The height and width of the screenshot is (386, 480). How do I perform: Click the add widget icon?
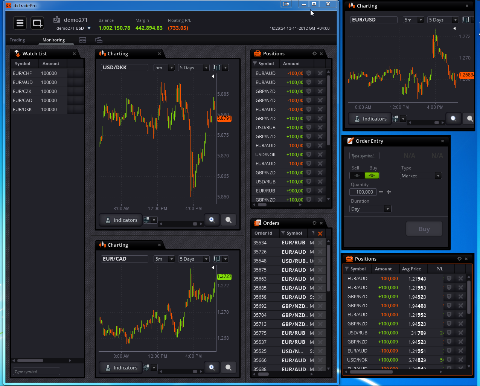[x=37, y=23]
